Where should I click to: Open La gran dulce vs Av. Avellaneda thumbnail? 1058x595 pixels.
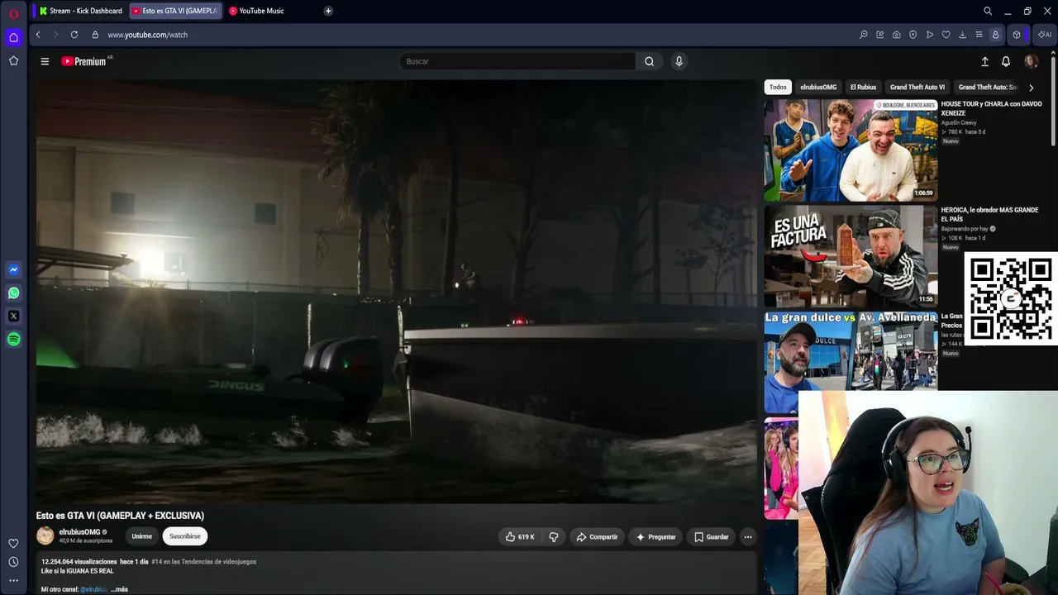[x=851, y=362]
